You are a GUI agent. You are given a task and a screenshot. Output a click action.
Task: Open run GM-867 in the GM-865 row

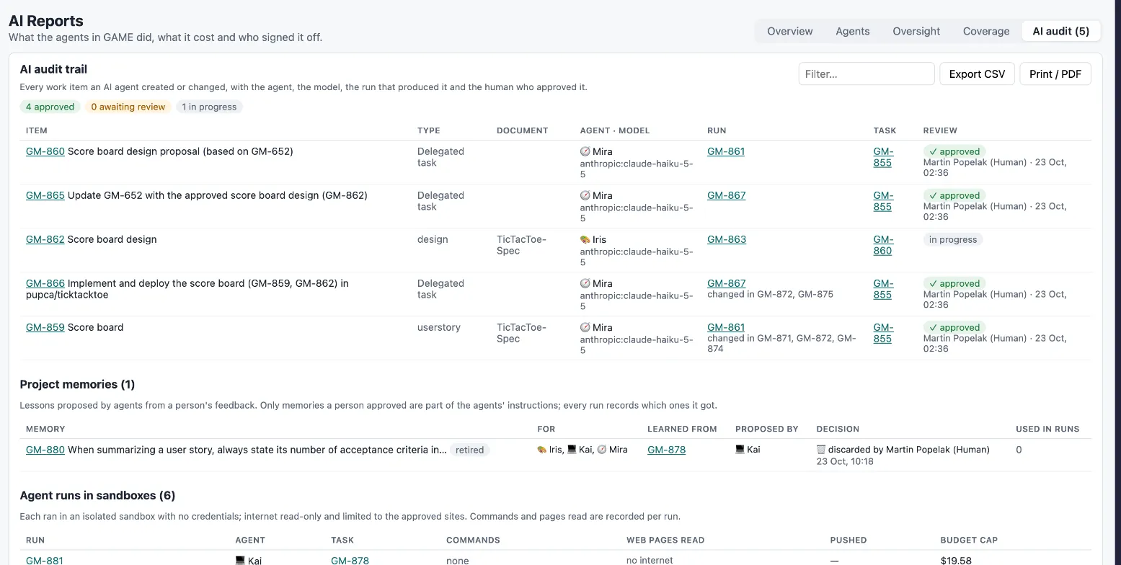[727, 195]
